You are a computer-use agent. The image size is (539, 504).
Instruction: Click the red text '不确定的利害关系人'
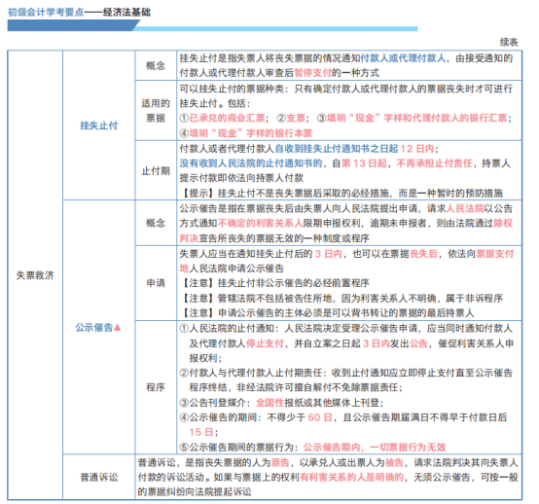tap(260, 223)
